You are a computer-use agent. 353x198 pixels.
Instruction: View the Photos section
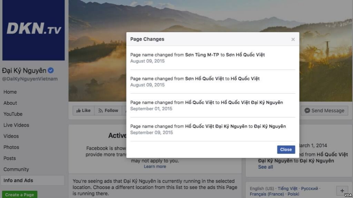tap(11, 147)
